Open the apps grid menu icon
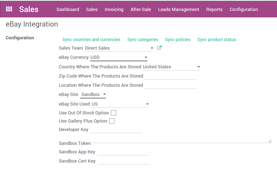The image size is (277, 170). [9, 9]
